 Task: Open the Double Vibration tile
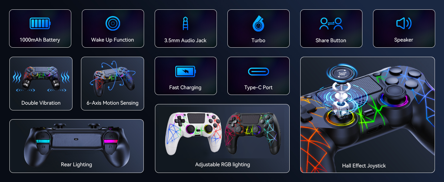coord(41,83)
